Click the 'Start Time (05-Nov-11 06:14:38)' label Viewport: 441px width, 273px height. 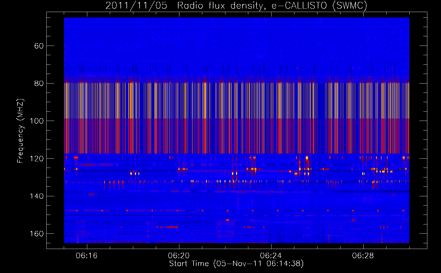coord(236,264)
